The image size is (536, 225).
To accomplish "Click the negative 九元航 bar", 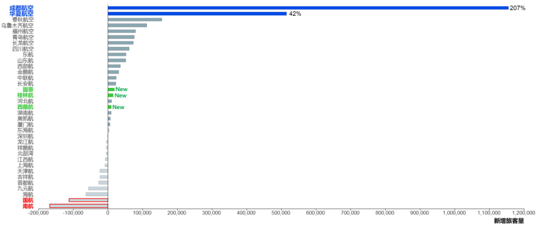I will point(98,189).
